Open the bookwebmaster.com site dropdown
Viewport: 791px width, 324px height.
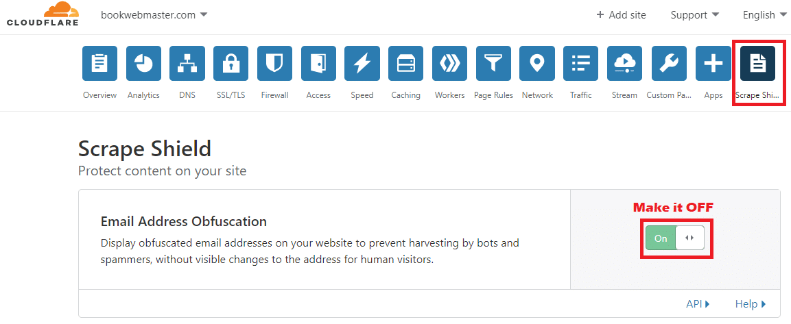click(x=154, y=15)
